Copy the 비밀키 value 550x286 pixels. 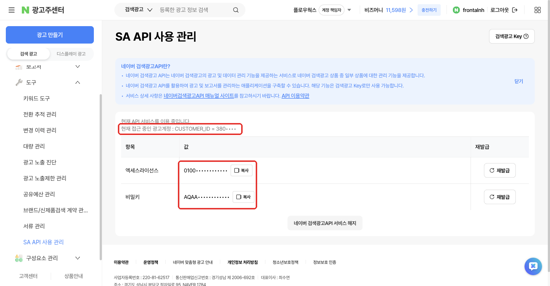point(243,197)
